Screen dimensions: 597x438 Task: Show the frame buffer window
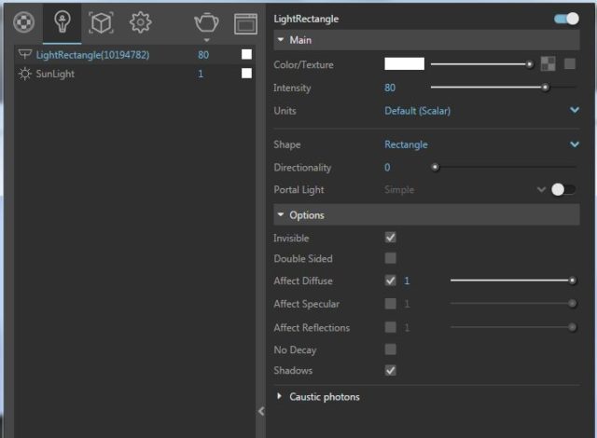click(x=245, y=23)
